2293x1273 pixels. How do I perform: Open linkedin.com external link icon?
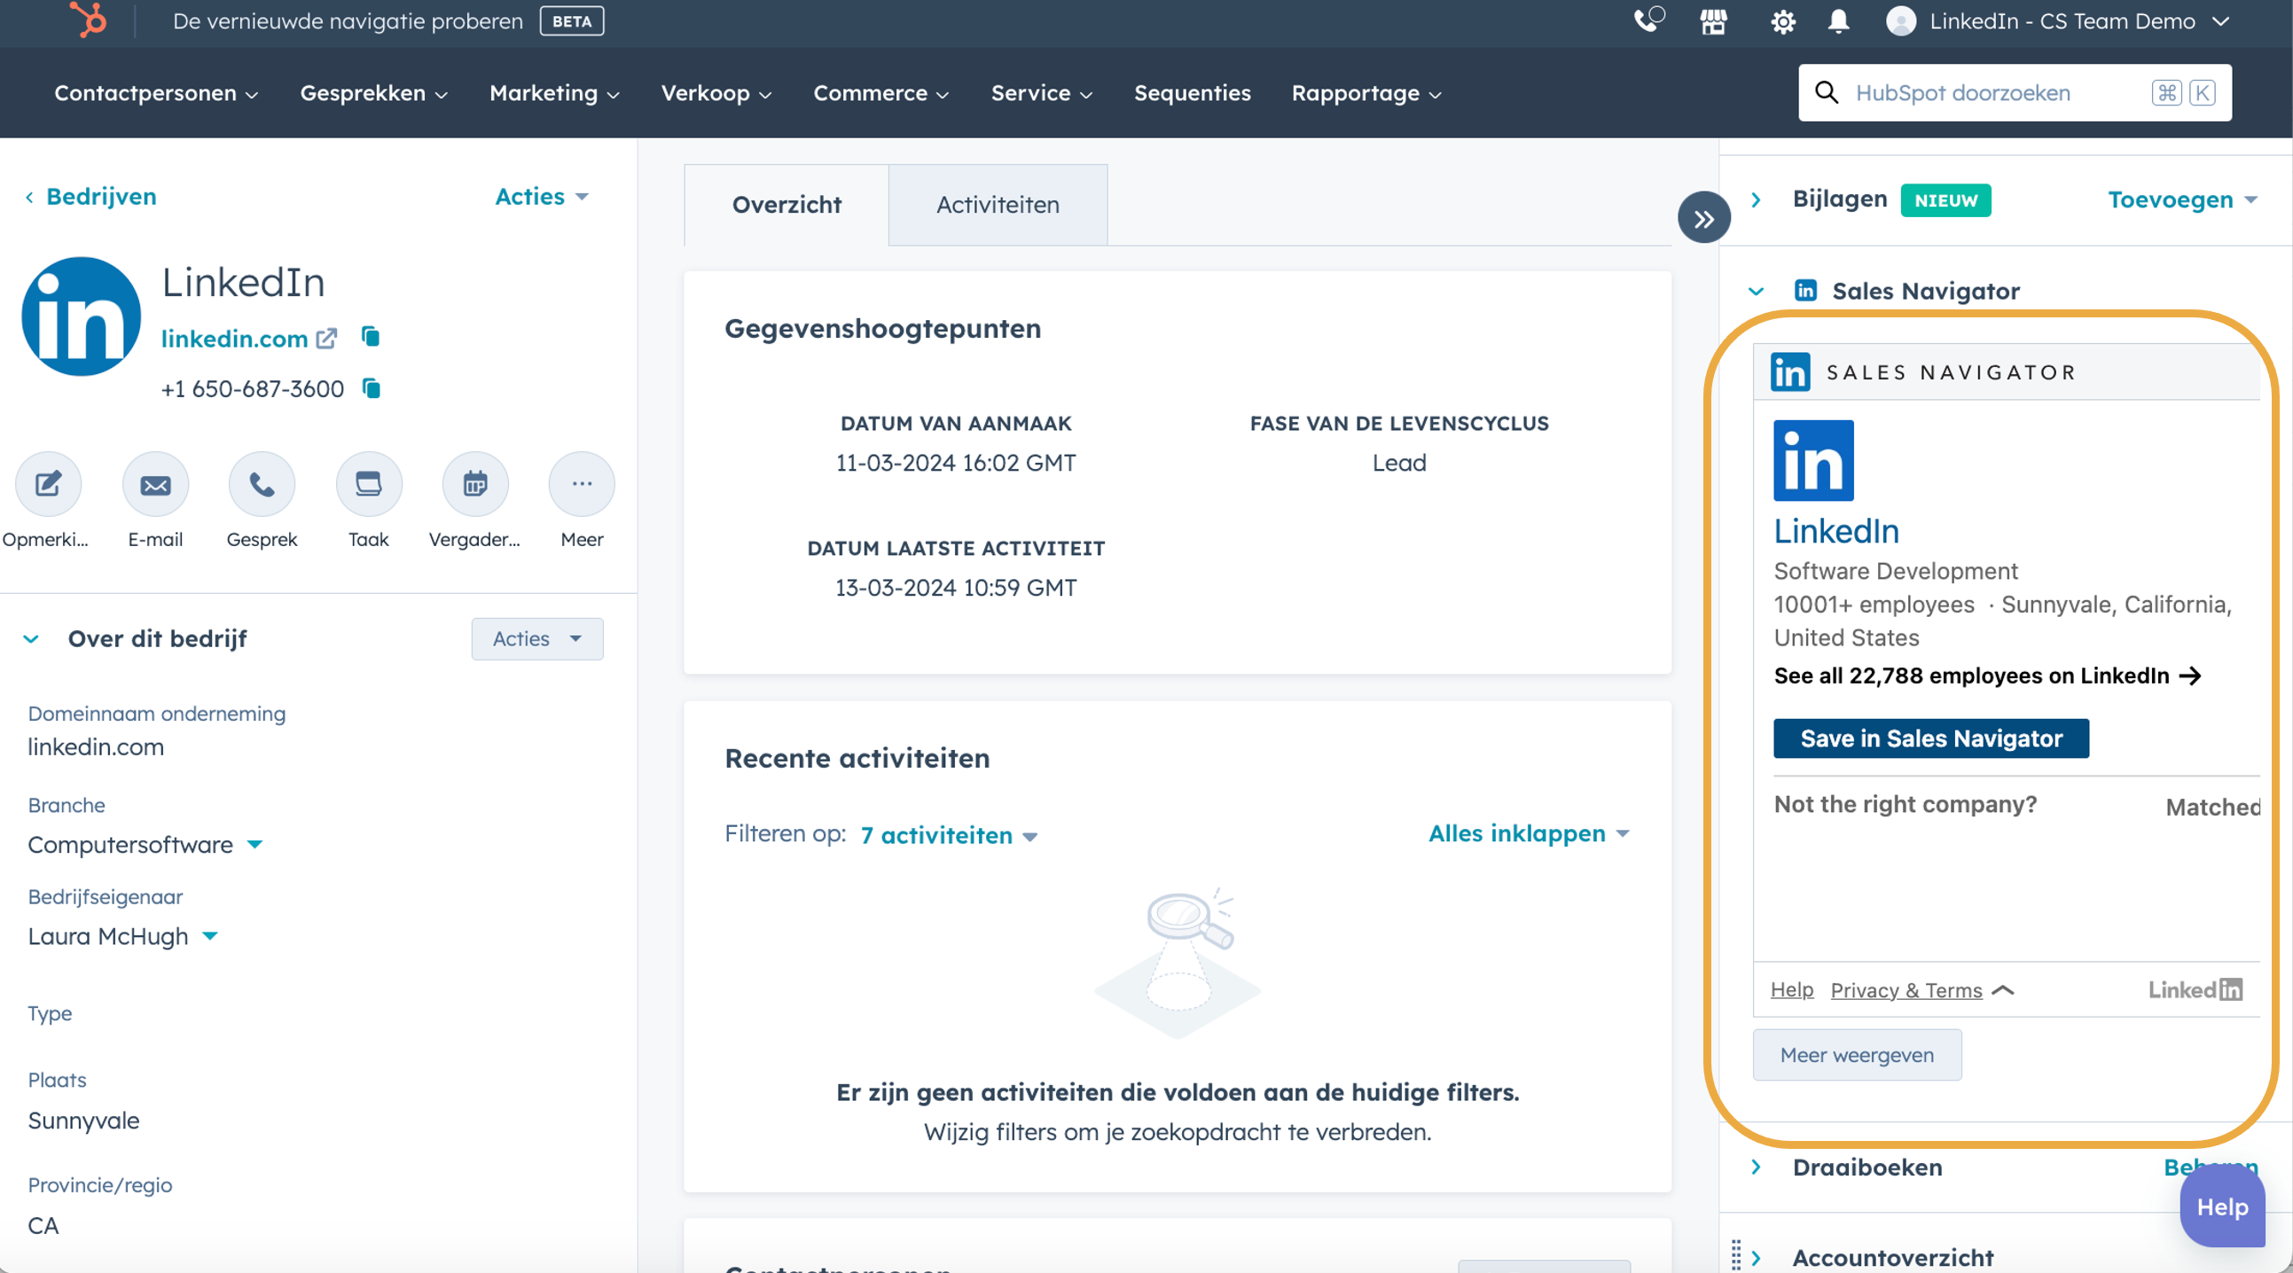point(326,339)
